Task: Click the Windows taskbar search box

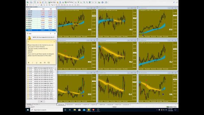Action: pyautogui.click(x=47, y=110)
